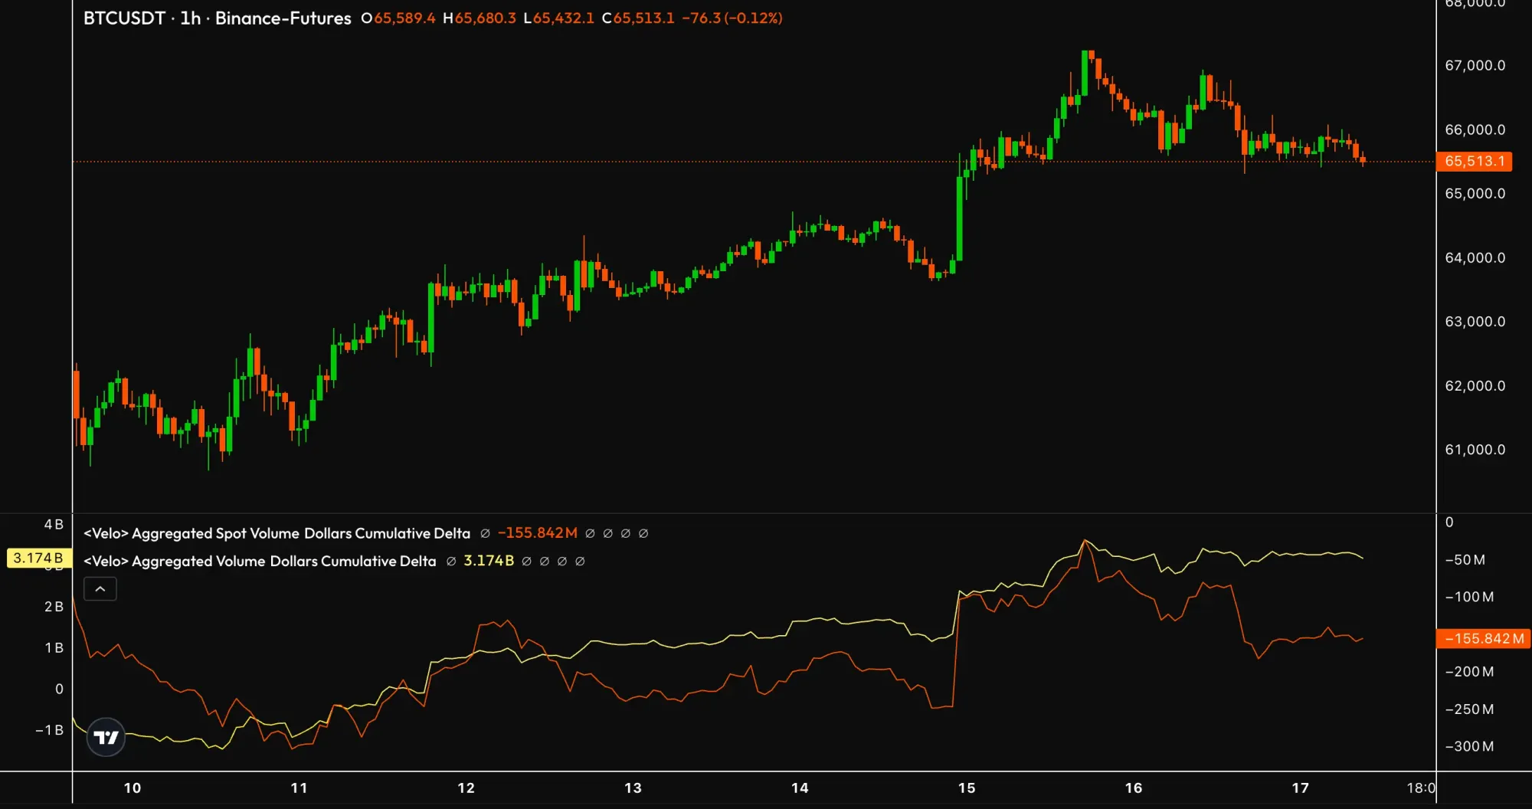Click the orange 65,513.1 current price label
The image size is (1532, 809).
coord(1475,162)
